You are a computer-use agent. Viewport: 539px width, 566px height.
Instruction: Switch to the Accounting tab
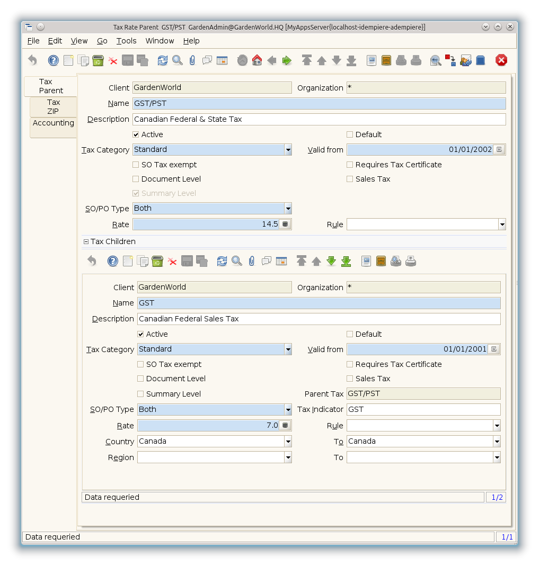pyautogui.click(x=54, y=123)
